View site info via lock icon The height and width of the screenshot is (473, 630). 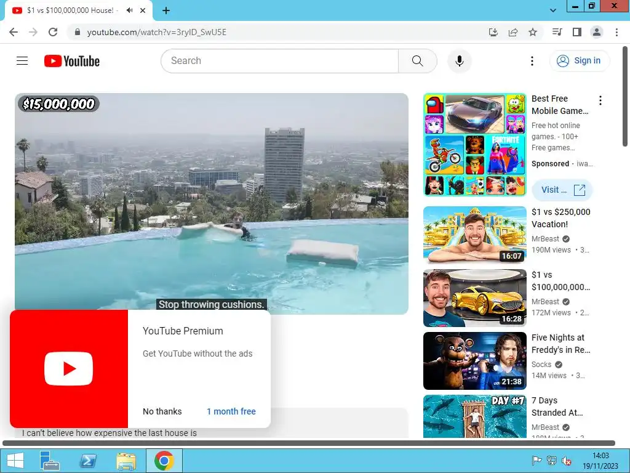(78, 32)
